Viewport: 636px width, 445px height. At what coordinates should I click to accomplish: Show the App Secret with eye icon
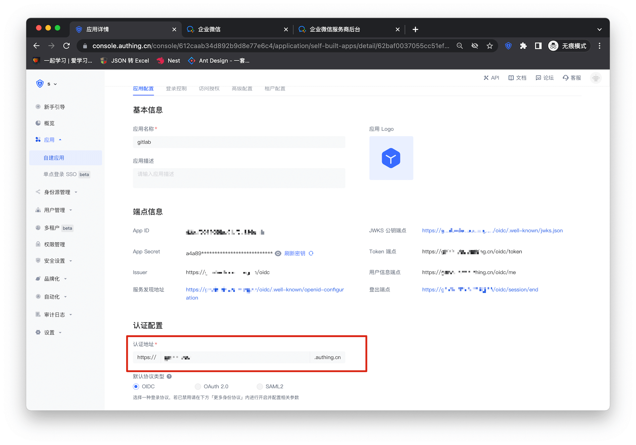278,253
